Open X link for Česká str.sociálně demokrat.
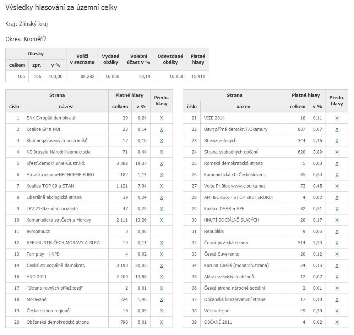Screen dimensions: 354x335 [x=161, y=266]
